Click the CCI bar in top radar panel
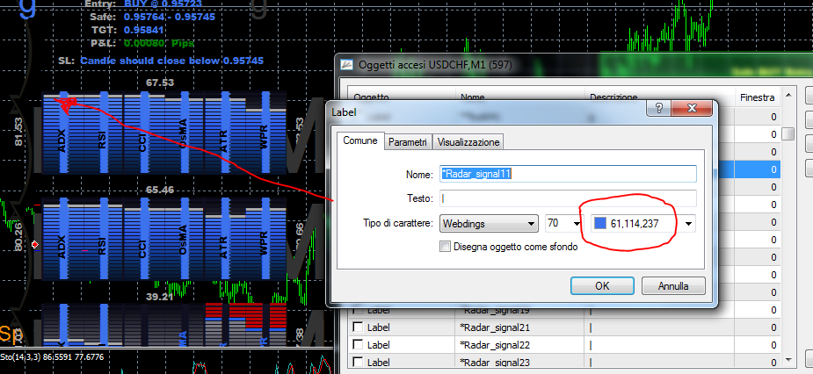This screenshot has height=374, width=813. point(143,133)
